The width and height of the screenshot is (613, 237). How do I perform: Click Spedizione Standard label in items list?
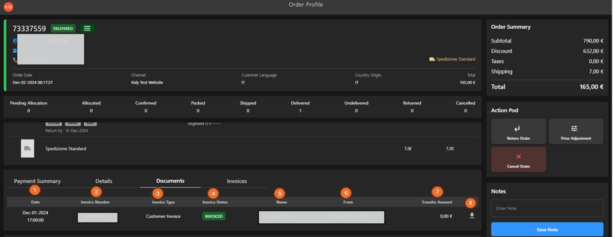[x=66, y=149]
